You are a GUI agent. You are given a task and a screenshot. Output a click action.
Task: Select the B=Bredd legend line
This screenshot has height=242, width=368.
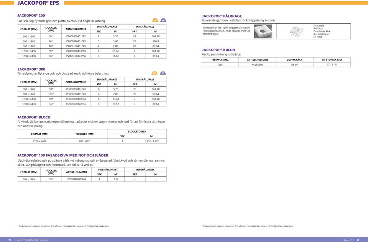click(318, 28)
